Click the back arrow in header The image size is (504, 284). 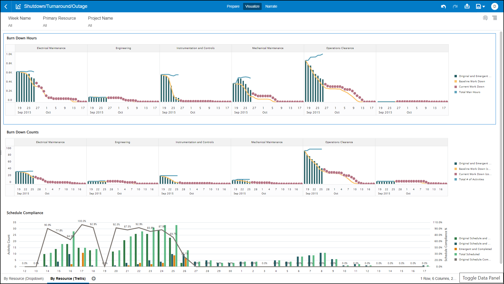6,6
